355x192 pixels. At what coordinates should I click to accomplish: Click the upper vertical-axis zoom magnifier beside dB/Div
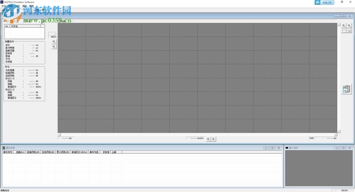coord(54,42)
